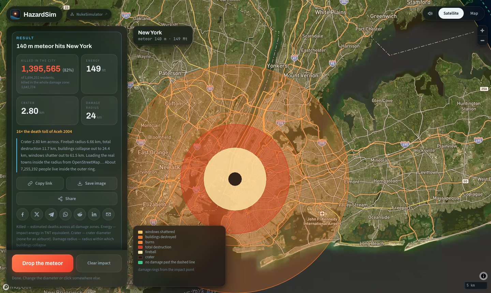Save image of the impact
491x293 pixels.
coord(92,183)
